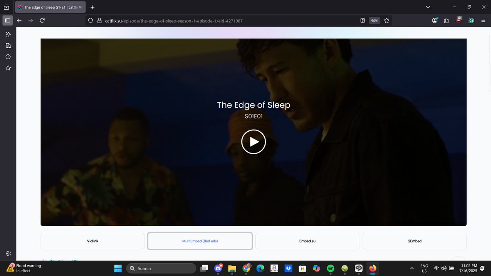The image size is (491, 276).
Task: Open Amazon app from taskbar
Action: (275, 268)
